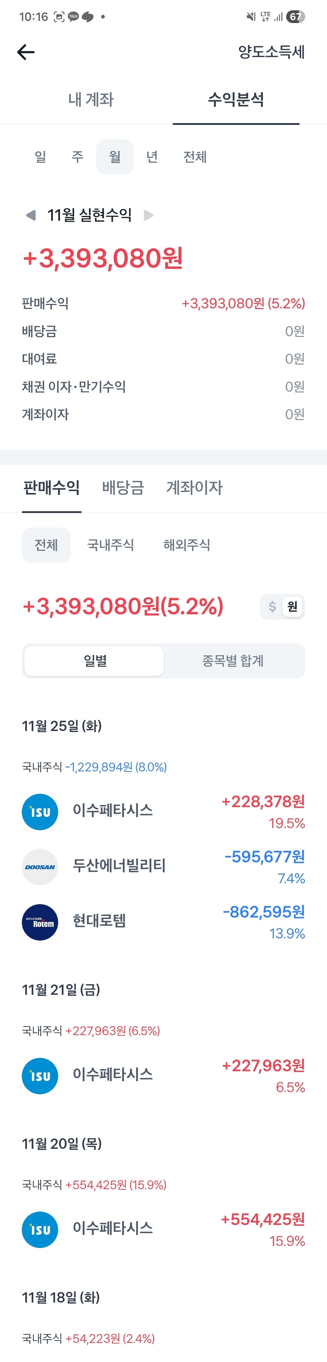Tap the Doosan Enerbility logo icon
Screen dimensions: 327x1362
(40, 867)
